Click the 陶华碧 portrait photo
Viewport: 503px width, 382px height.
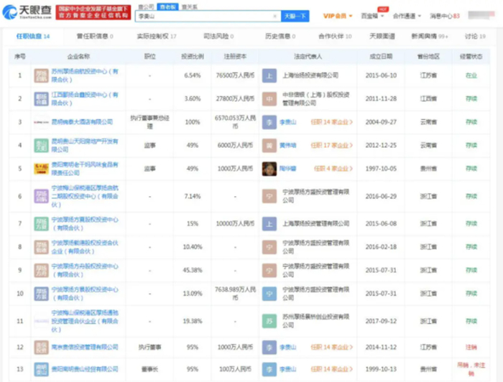click(x=269, y=169)
